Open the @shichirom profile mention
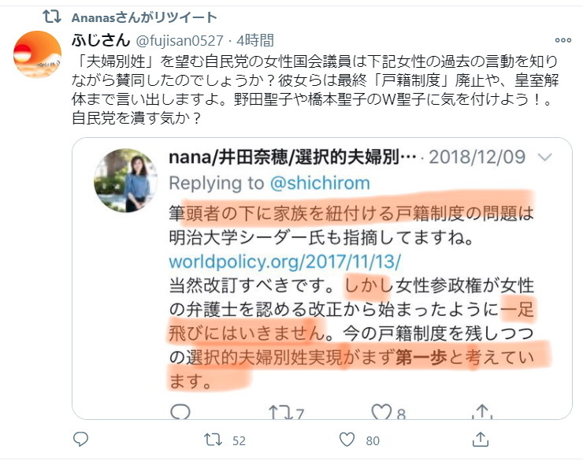The width and height of the screenshot is (583, 468). [x=320, y=184]
